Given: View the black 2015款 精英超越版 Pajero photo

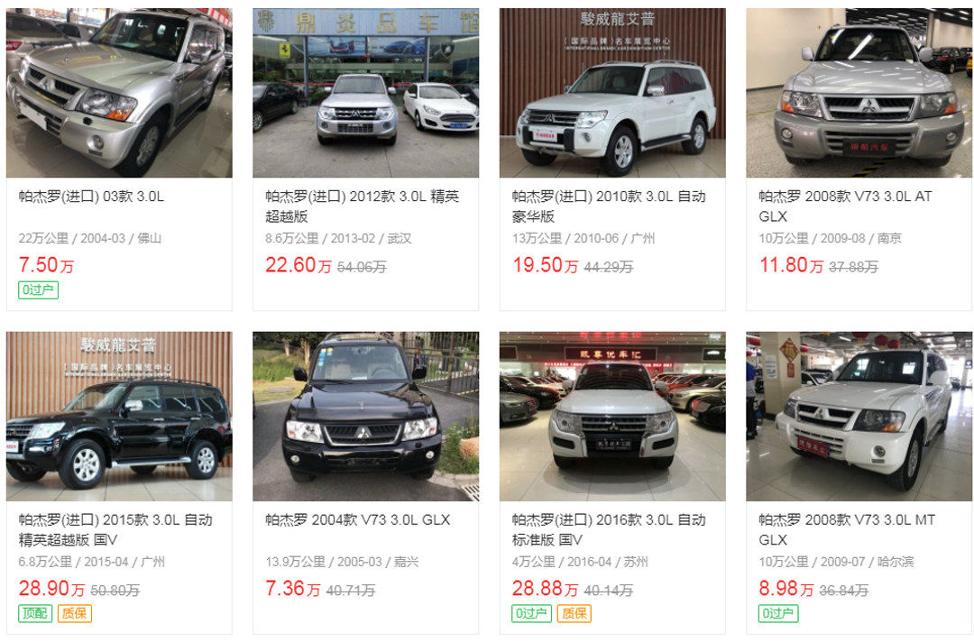Looking at the screenshot, I should pos(119,416).
